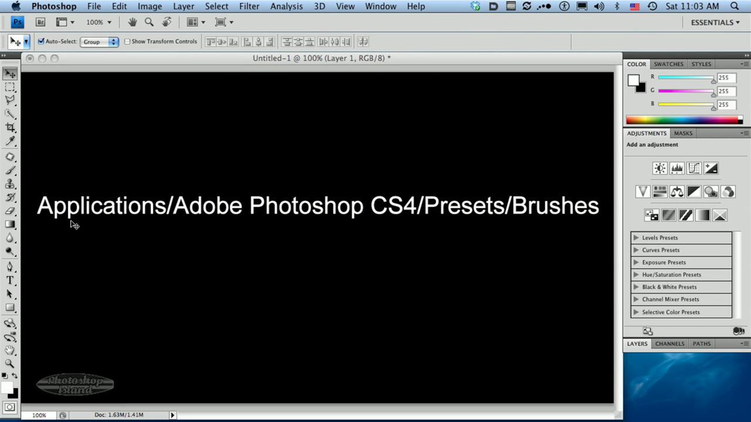751x422 pixels.
Task: Add a Brightness/Contrast adjustment
Action: [660, 168]
